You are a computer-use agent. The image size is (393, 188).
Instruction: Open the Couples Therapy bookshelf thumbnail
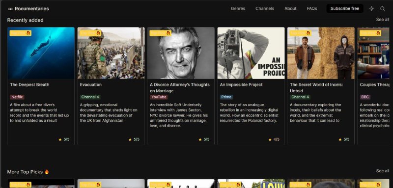373,53
